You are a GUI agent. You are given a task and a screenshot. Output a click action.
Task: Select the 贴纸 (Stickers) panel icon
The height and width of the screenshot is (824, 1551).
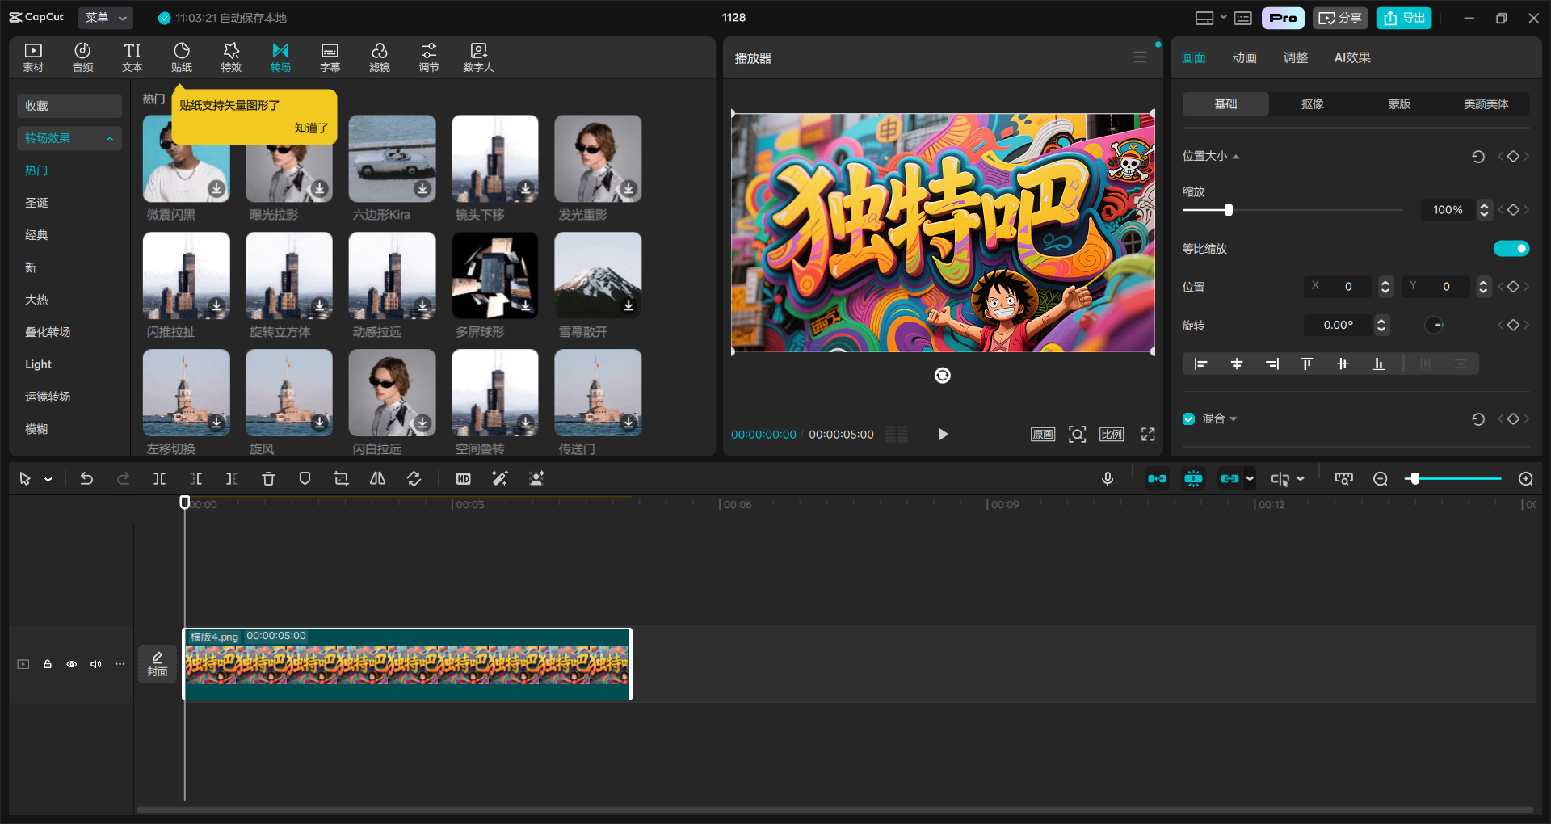pos(181,57)
